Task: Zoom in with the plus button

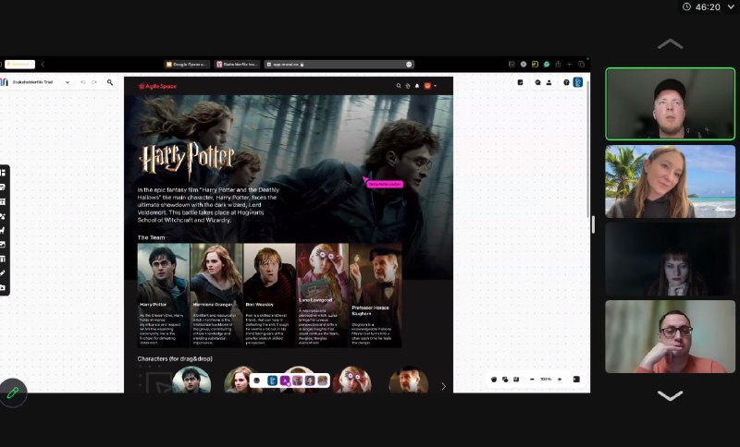Action: pos(560,380)
